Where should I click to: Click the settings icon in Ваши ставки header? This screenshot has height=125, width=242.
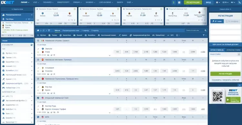click(239, 54)
